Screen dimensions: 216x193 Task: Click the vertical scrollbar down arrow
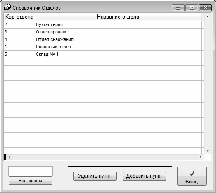click(207, 151)
